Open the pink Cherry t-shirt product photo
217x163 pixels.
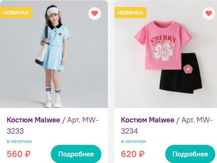[166, 54]
